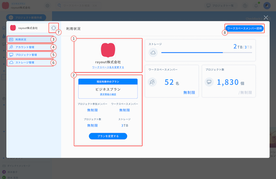Open the user avatar menu

(267, 6)
